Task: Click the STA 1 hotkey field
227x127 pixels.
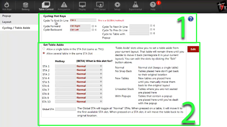Action: [x=65, y=66]
